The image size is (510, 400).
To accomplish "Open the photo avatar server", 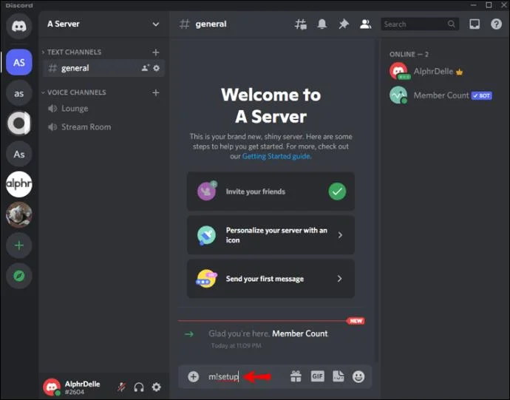I will [19, 214].
